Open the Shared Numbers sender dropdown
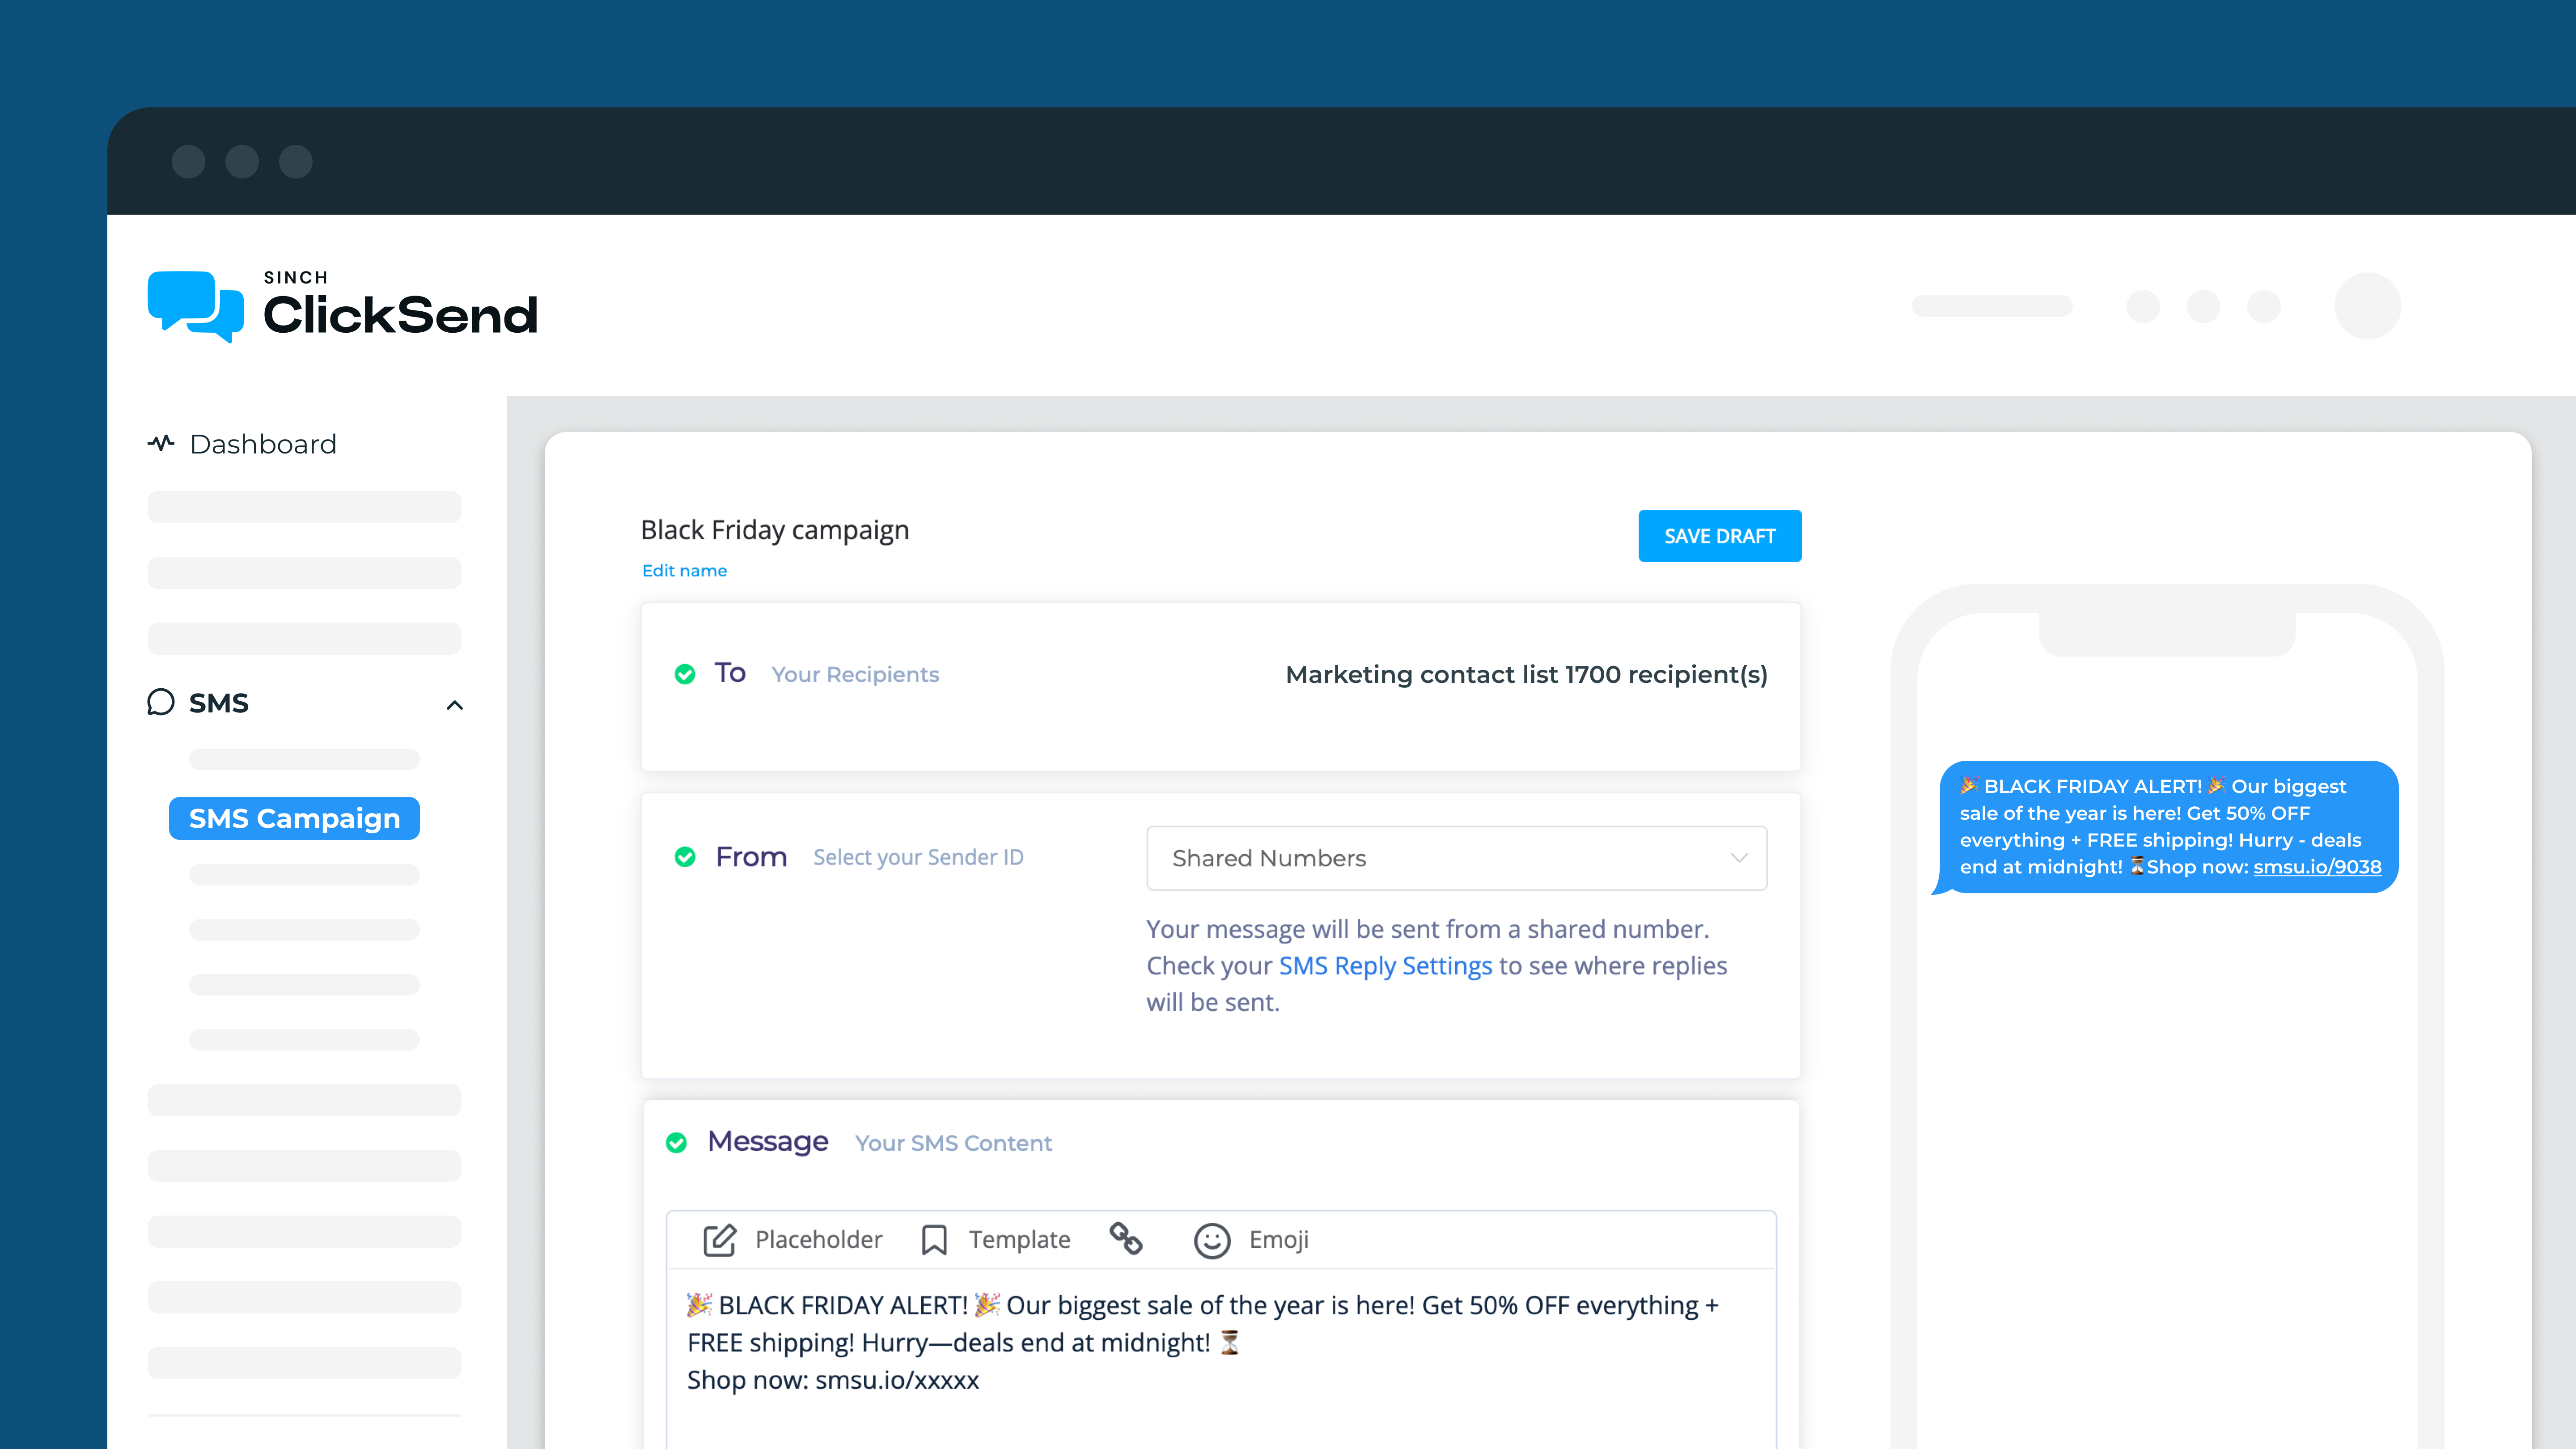This screenshot has width=2576, height=1449. (1456, 858)
